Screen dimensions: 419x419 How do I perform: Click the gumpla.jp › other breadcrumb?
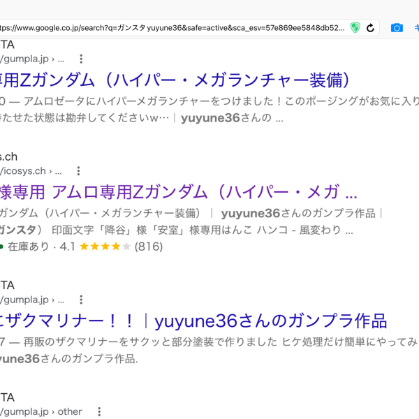tap(41, 411)
